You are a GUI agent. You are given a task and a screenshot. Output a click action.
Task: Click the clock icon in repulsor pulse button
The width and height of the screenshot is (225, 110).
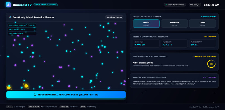[x=35, y=95]
